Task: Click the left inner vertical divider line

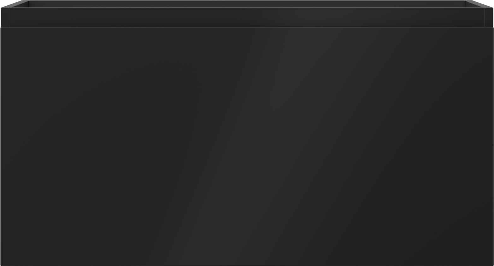Action: (x=10, y=17)
